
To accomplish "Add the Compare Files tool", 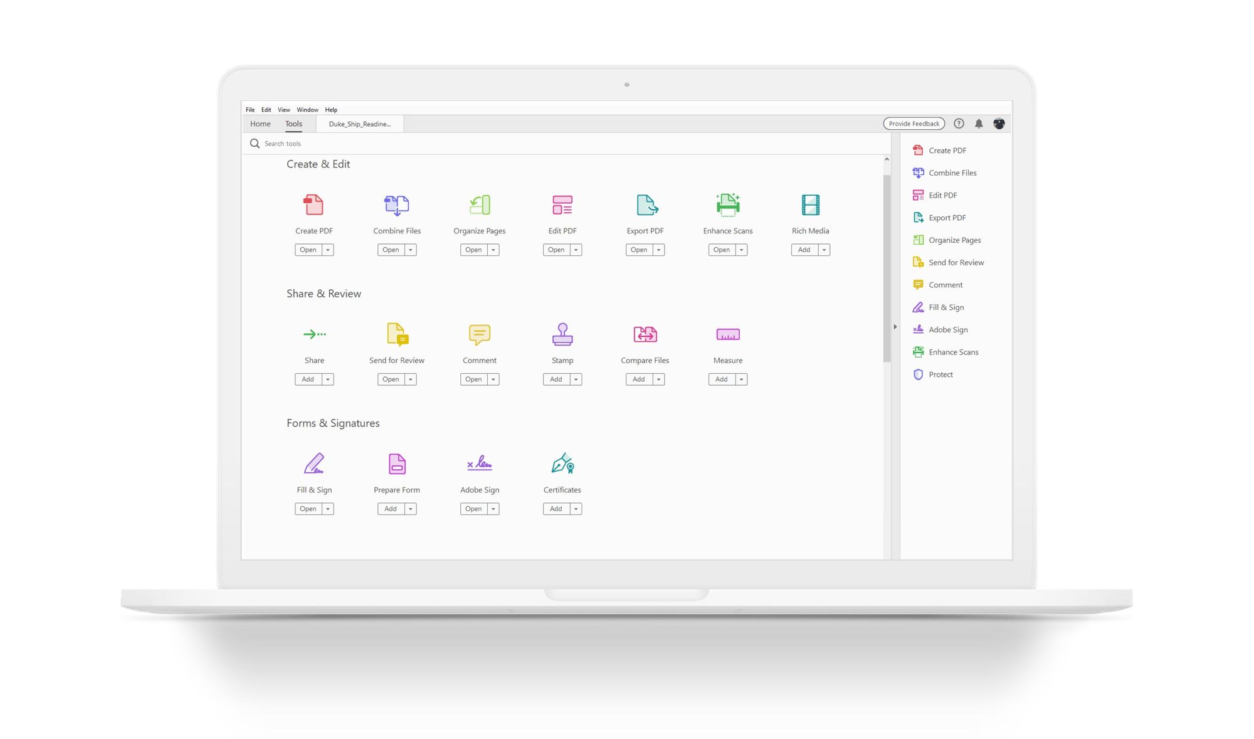I will (640, 378).
